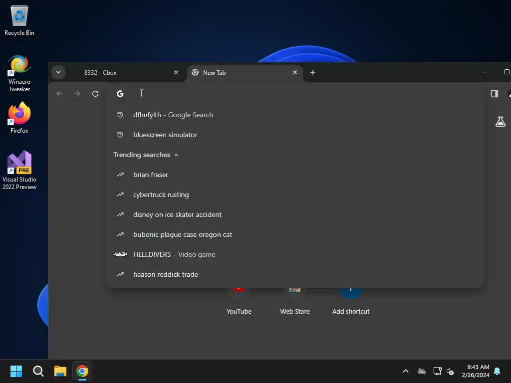The height and width of the screenshot is (383, 511).
Task: Maximize the Chrome window
Action: point(507,72)
